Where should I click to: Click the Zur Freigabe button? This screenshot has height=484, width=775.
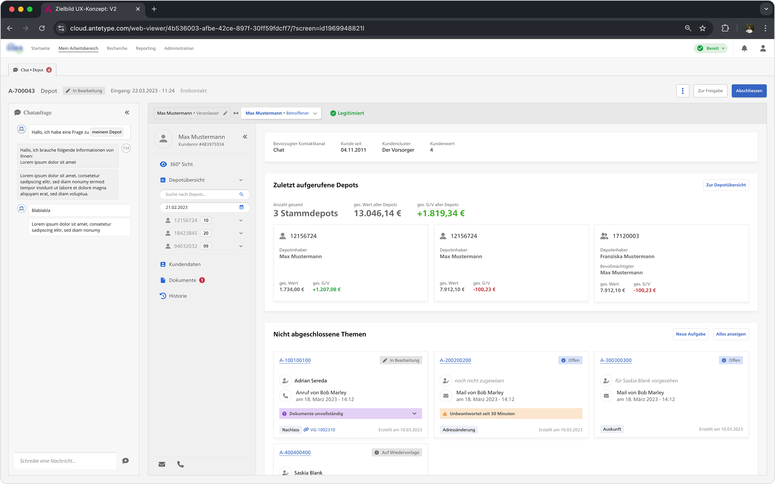tap(710, 91)
